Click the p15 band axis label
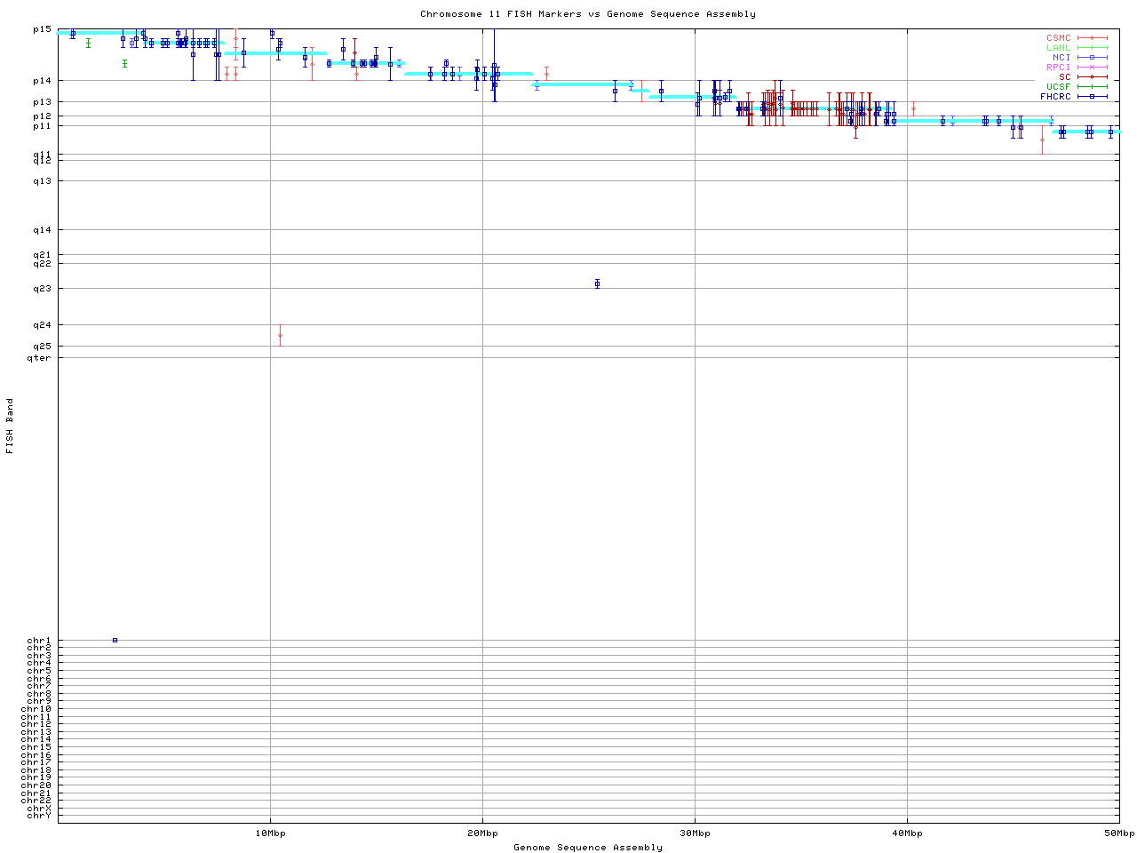 tap(42, 29)
